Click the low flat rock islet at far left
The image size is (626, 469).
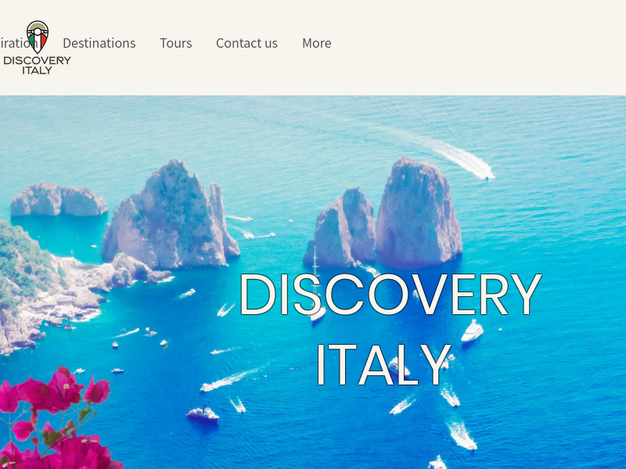59,199
